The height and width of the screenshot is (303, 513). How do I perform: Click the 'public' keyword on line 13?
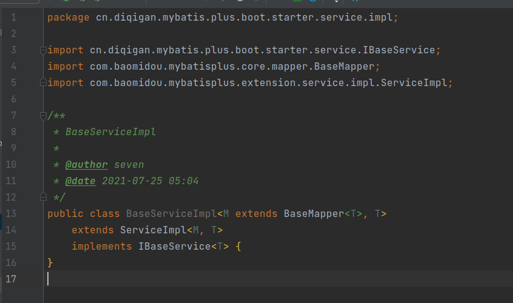pos(65,214)
